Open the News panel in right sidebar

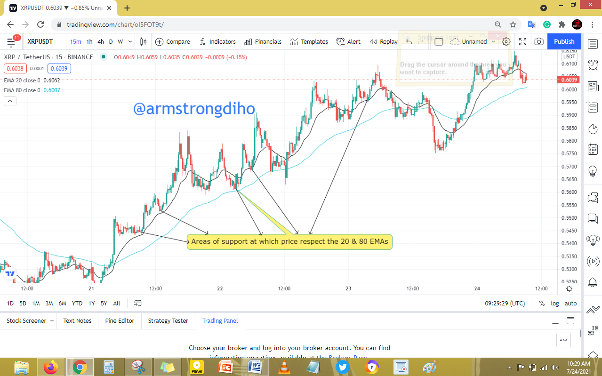click(593, 86)
